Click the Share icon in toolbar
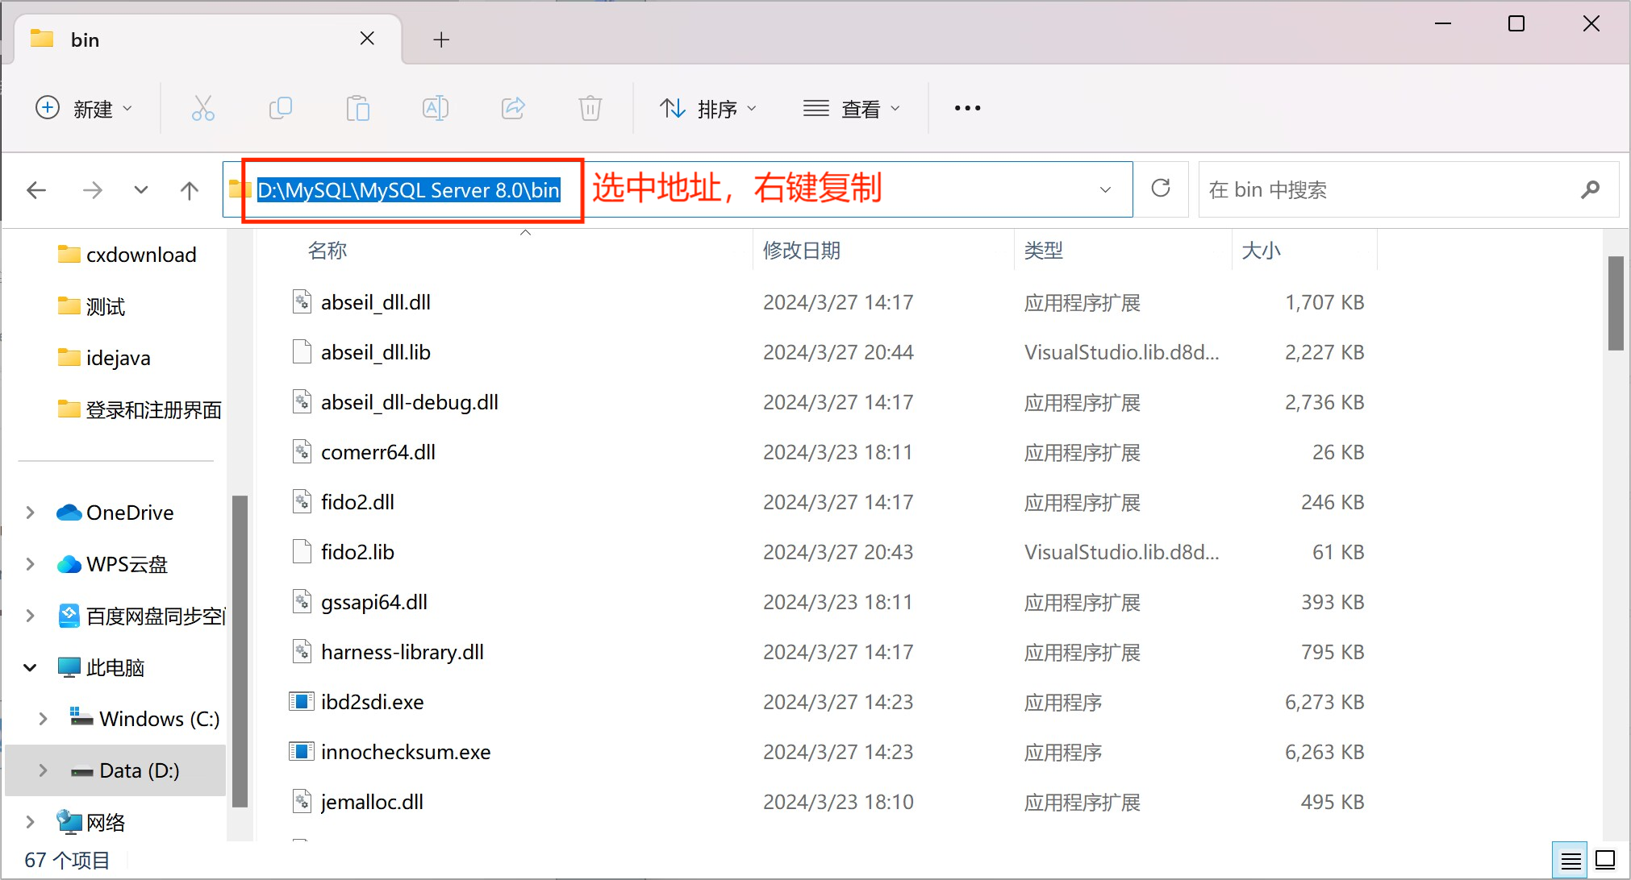Viewport: 1631px width, 880px height. (x=513, y=108)
